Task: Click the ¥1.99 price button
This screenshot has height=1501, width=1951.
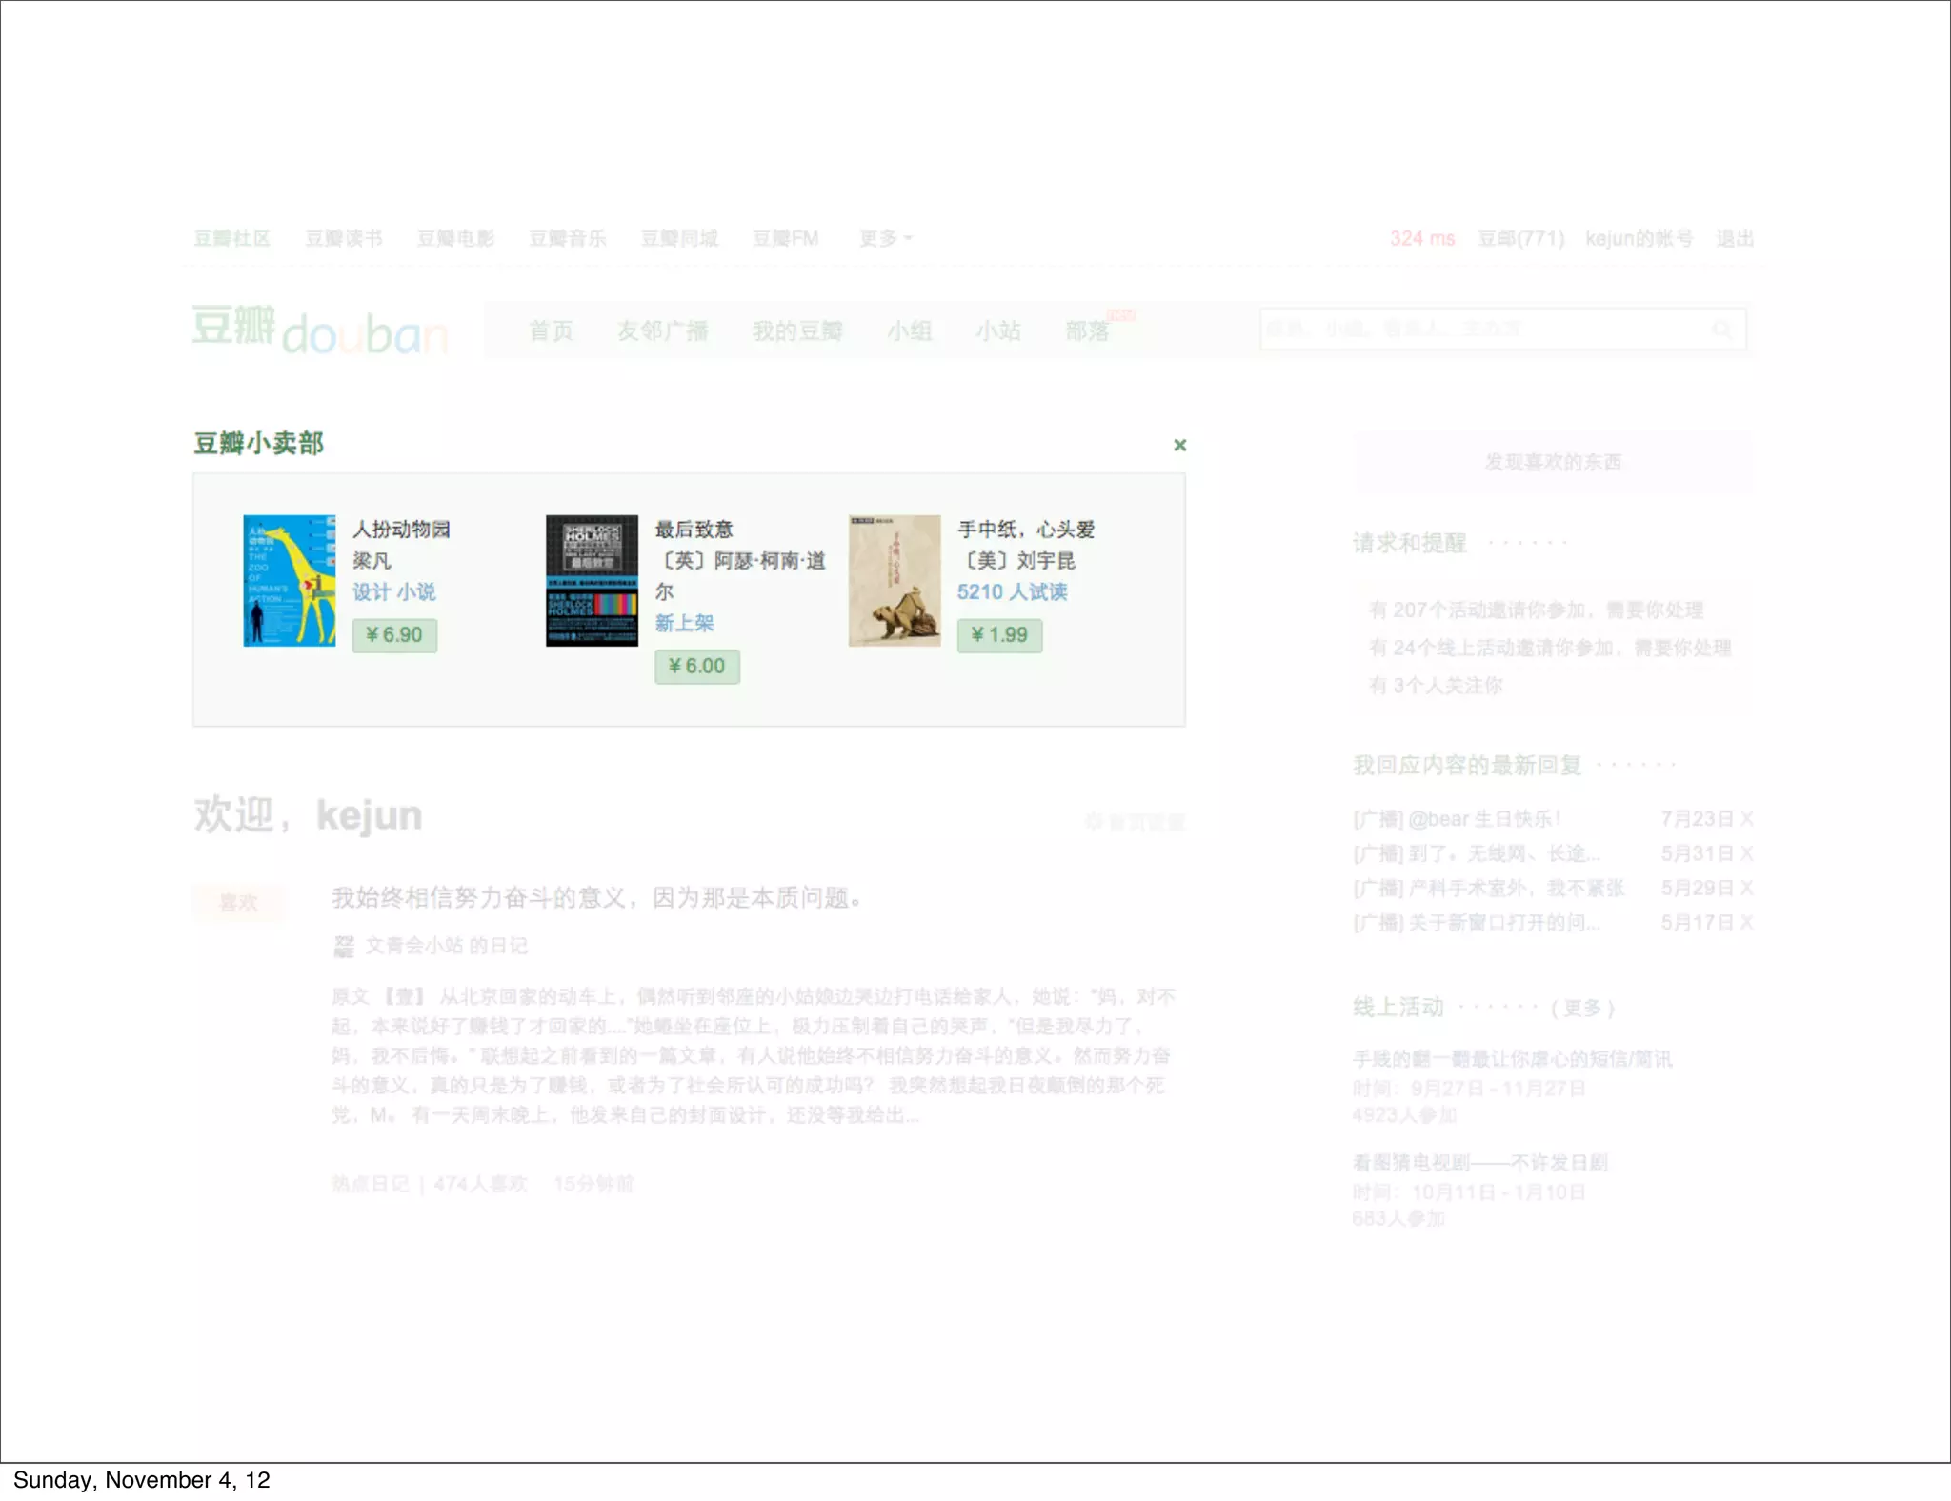Action: (x=999, y=635)
